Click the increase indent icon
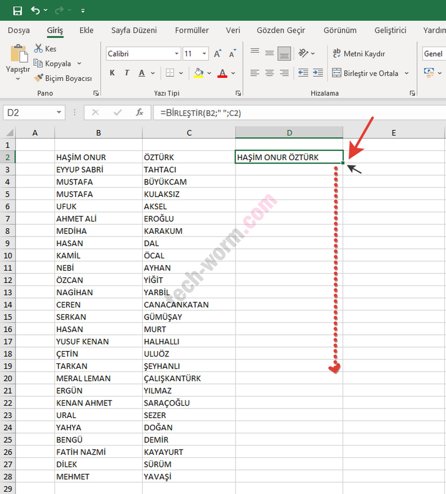 tap(318, 73)
